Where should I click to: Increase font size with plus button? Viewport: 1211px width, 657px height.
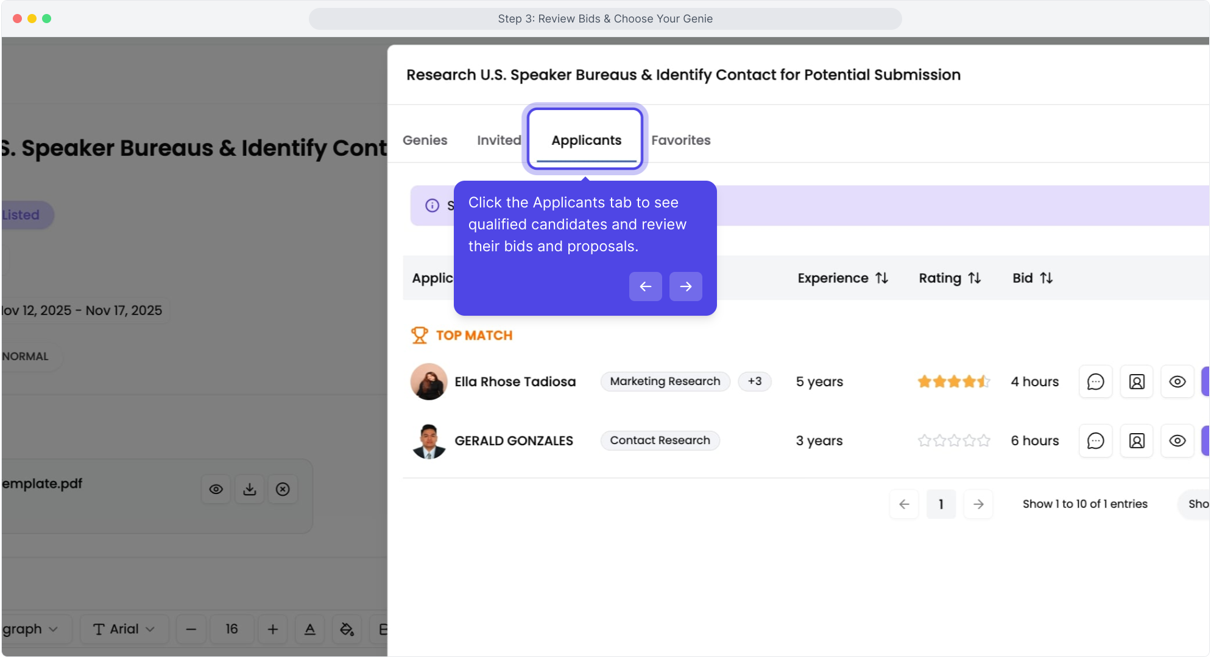coord(273,629)
